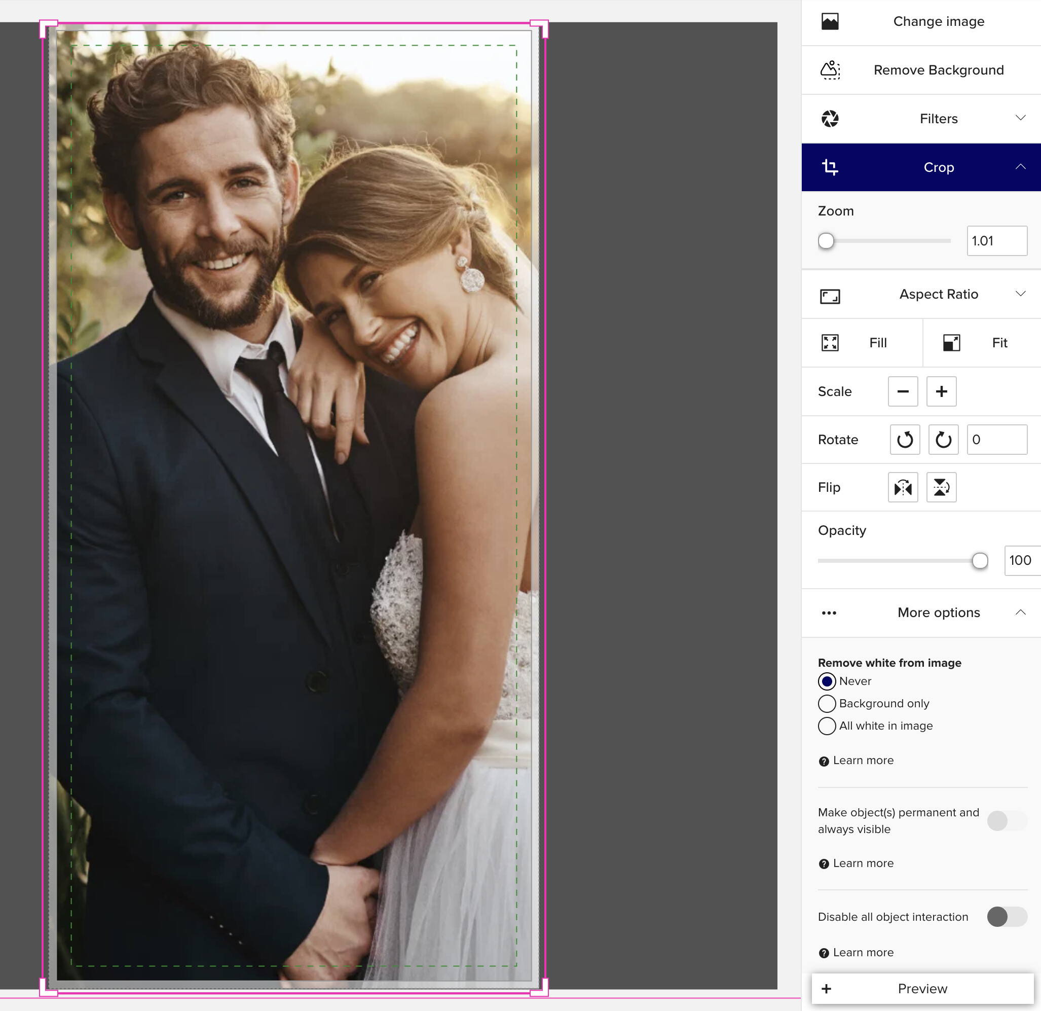Rotate image clockwise

point(943,440)
